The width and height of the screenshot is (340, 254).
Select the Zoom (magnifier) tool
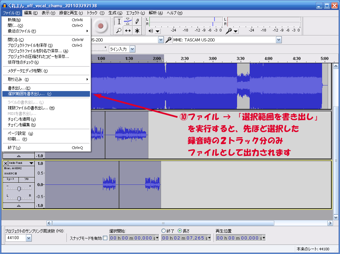click(x=119, y=30)
